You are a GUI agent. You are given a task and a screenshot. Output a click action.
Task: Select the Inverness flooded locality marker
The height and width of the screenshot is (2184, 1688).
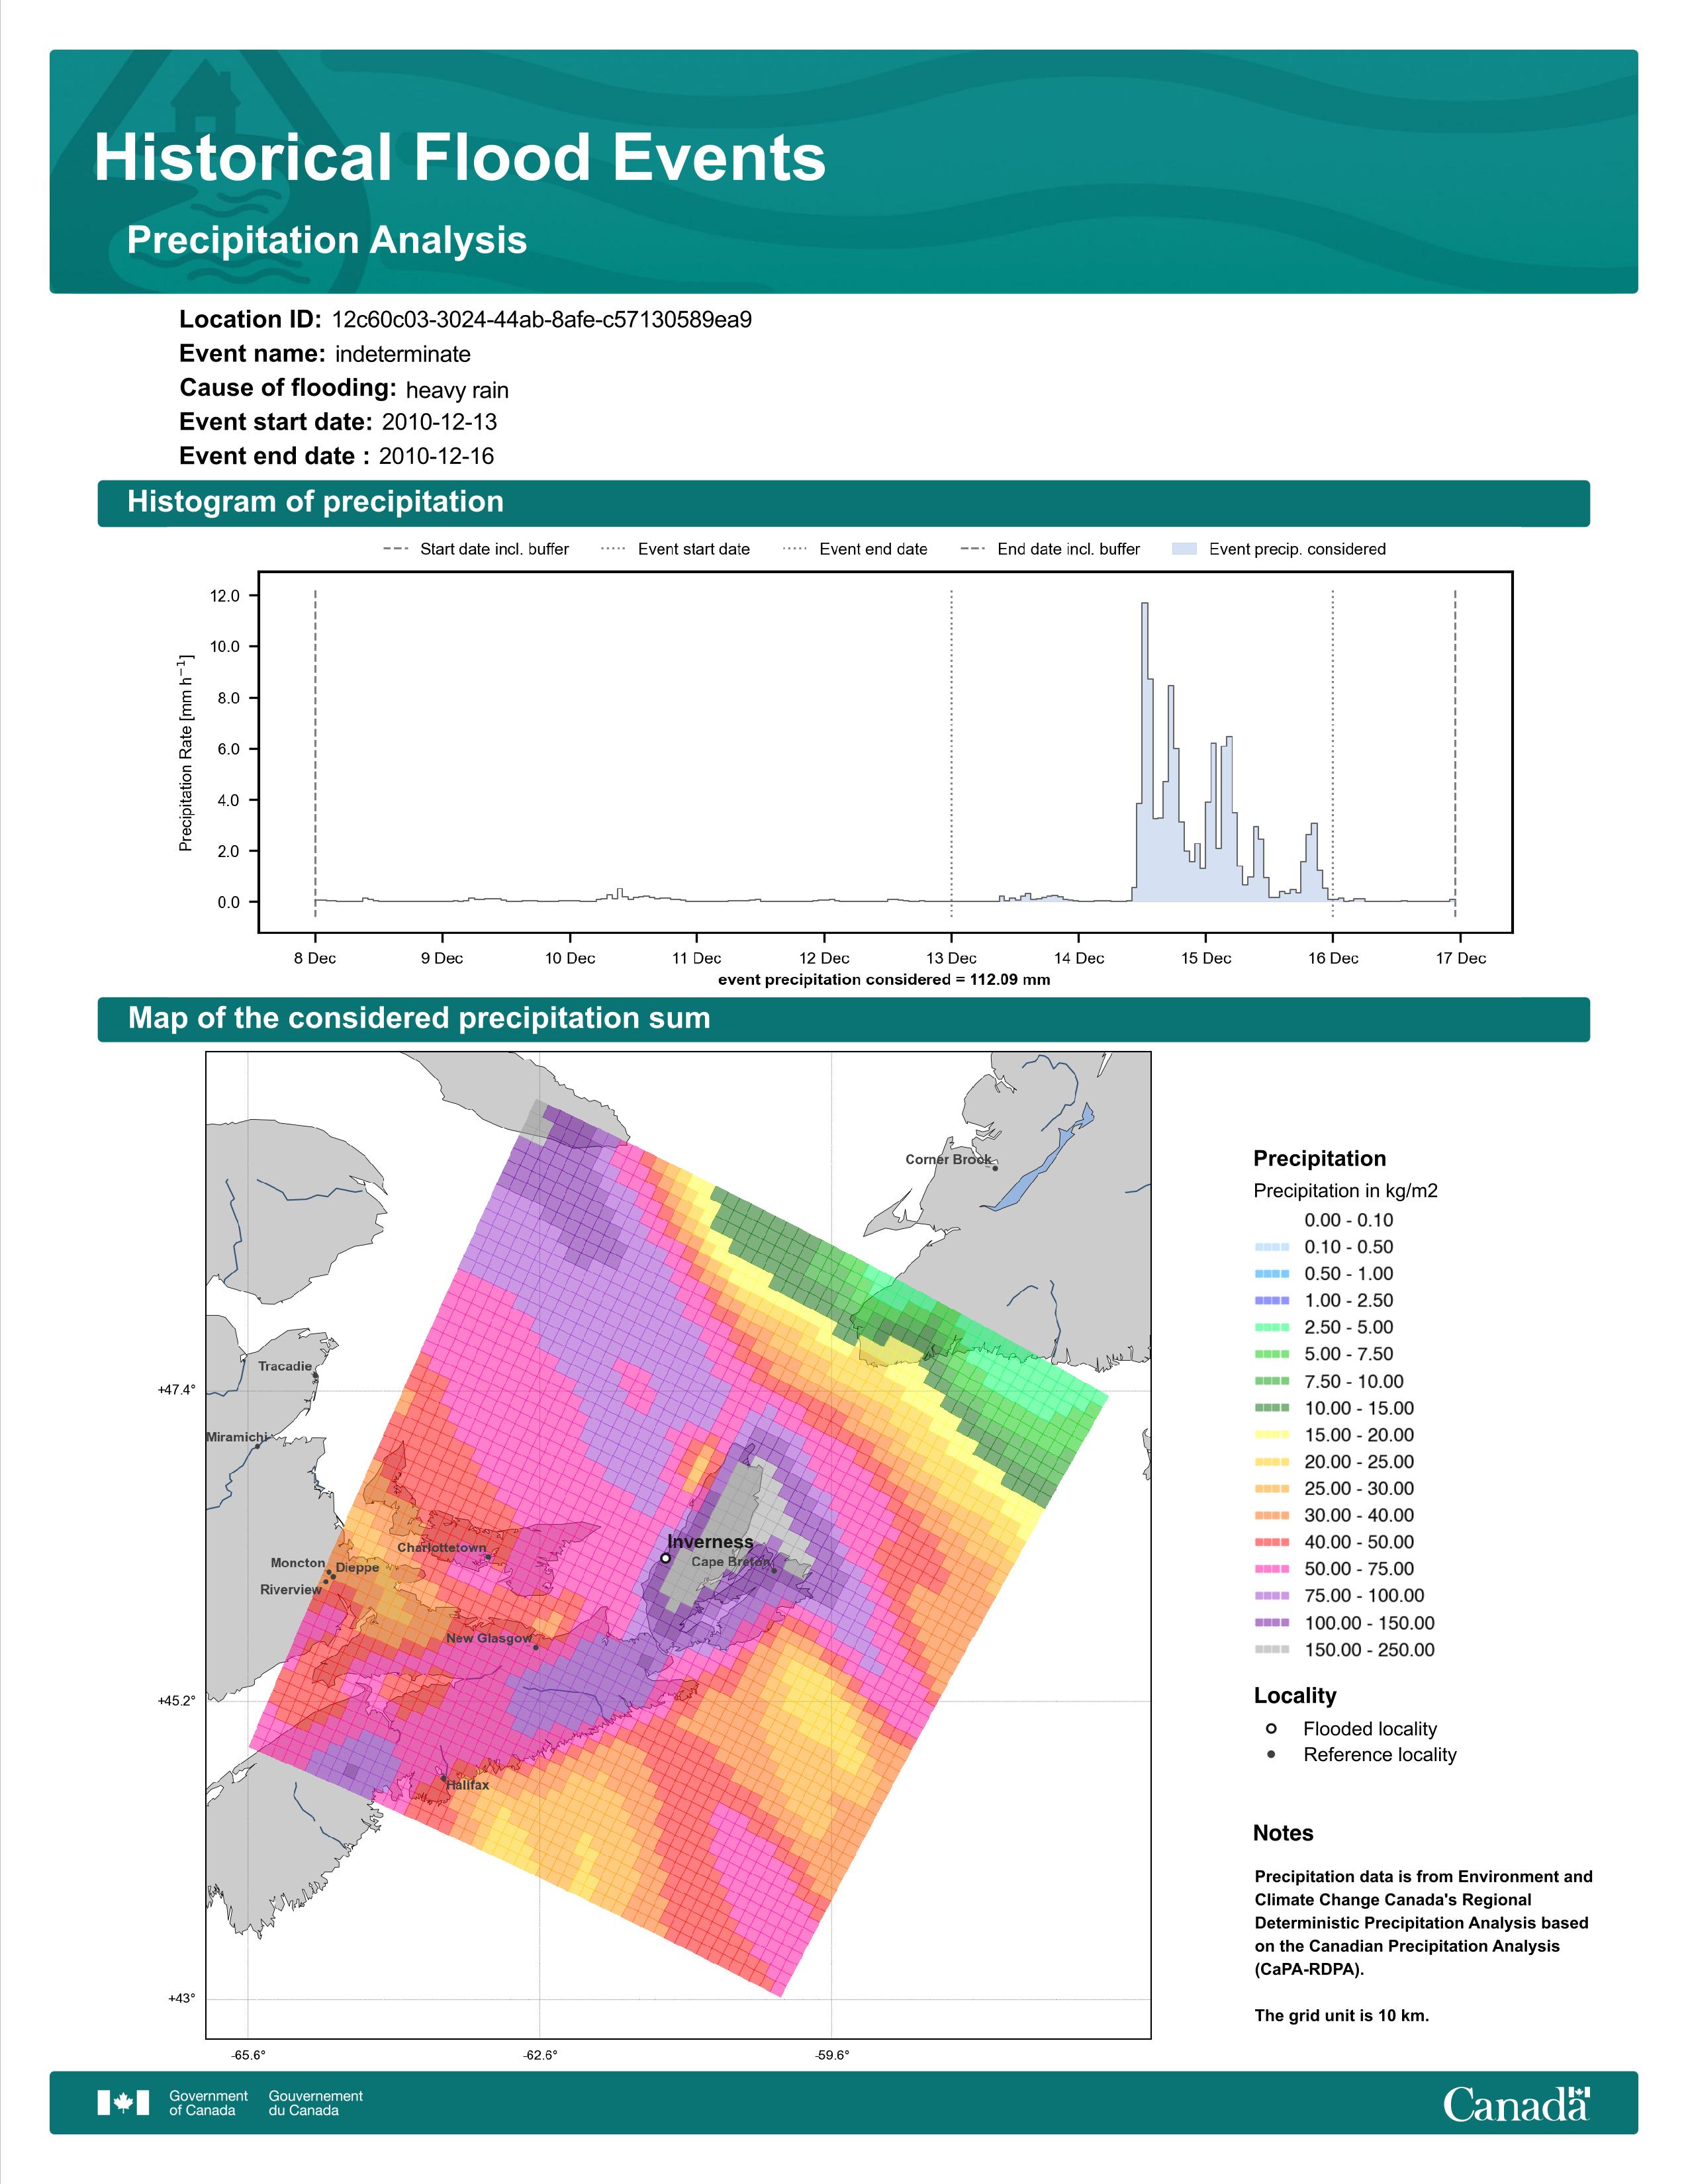(665, 1558)
